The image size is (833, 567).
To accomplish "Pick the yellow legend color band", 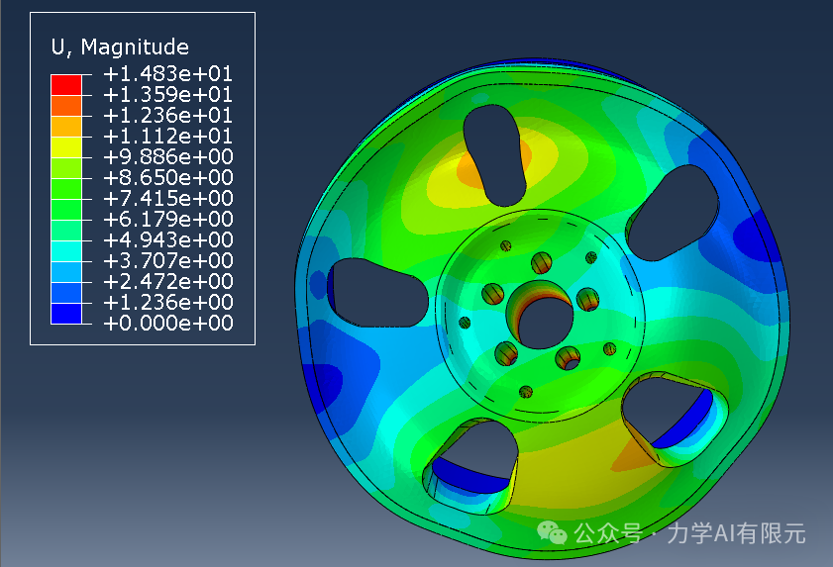I will pyautogui.click(x=66, y=147).
